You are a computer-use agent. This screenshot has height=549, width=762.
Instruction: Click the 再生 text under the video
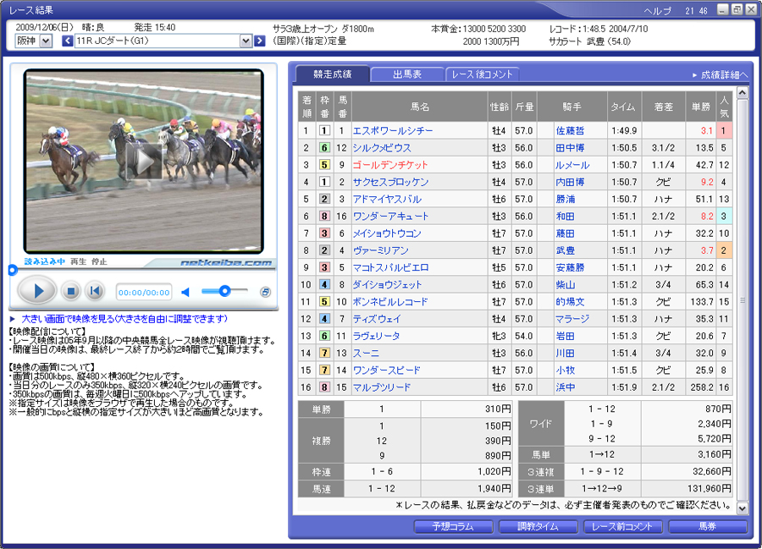78,261
